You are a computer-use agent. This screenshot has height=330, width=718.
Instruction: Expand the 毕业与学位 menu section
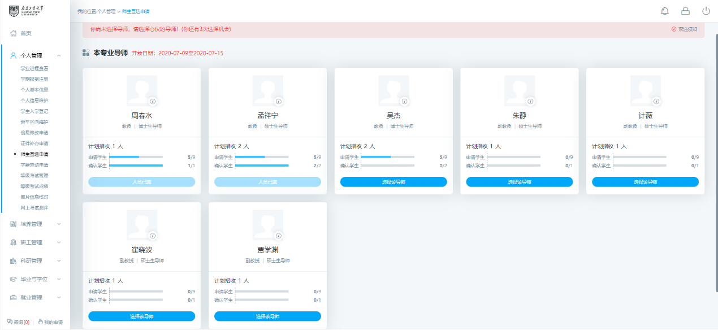59,279
